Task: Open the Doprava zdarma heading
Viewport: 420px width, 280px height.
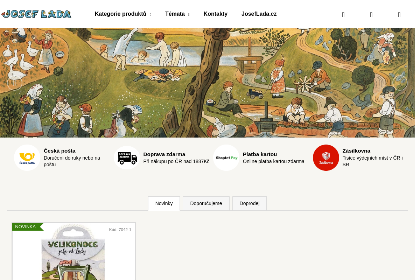Action: tap(164, 154)
